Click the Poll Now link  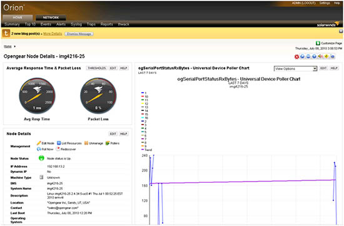point(48,149)
